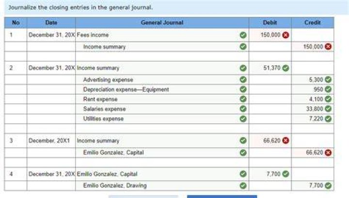Click green check next to 7,700 debit
349x198 pixels.
tap(286, 174)
